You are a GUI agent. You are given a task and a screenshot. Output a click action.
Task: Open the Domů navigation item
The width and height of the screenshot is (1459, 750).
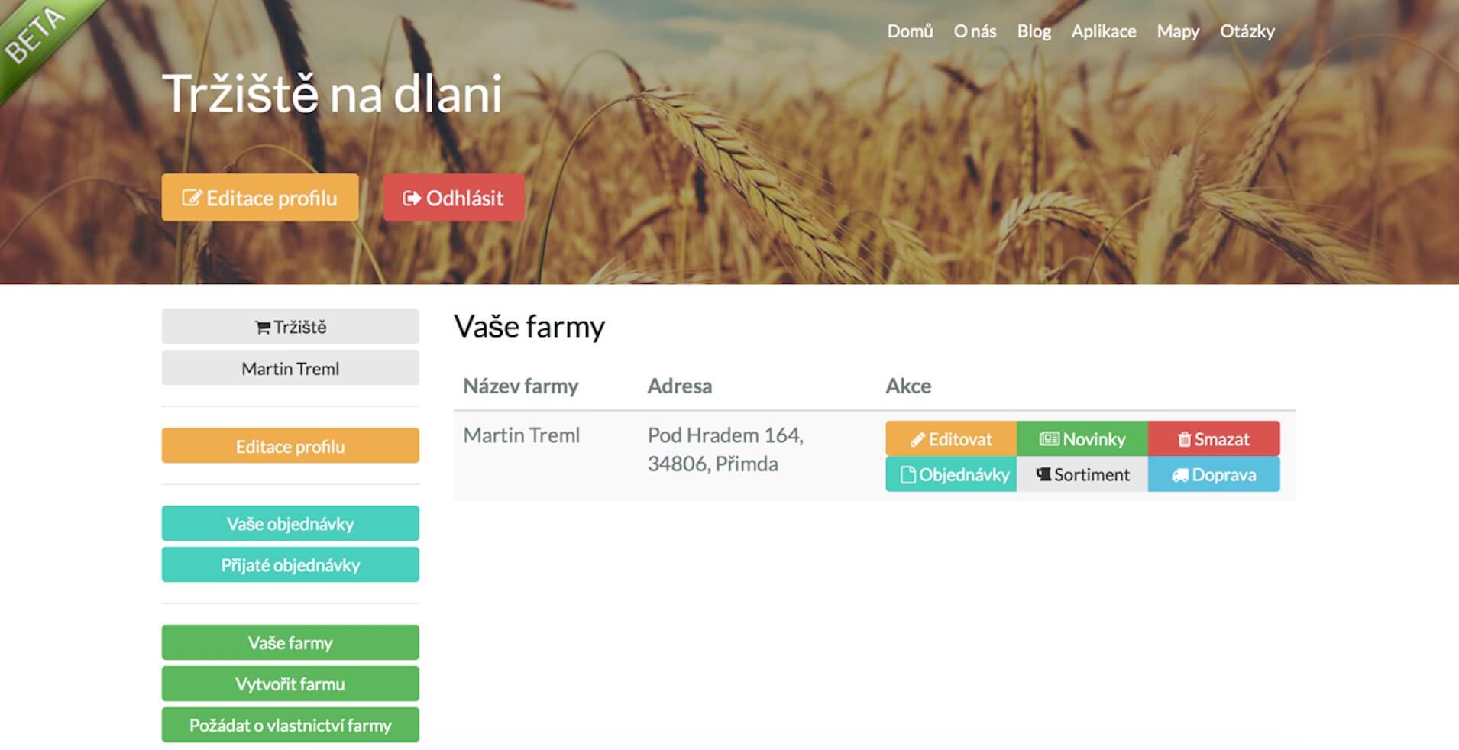(910, 31)
